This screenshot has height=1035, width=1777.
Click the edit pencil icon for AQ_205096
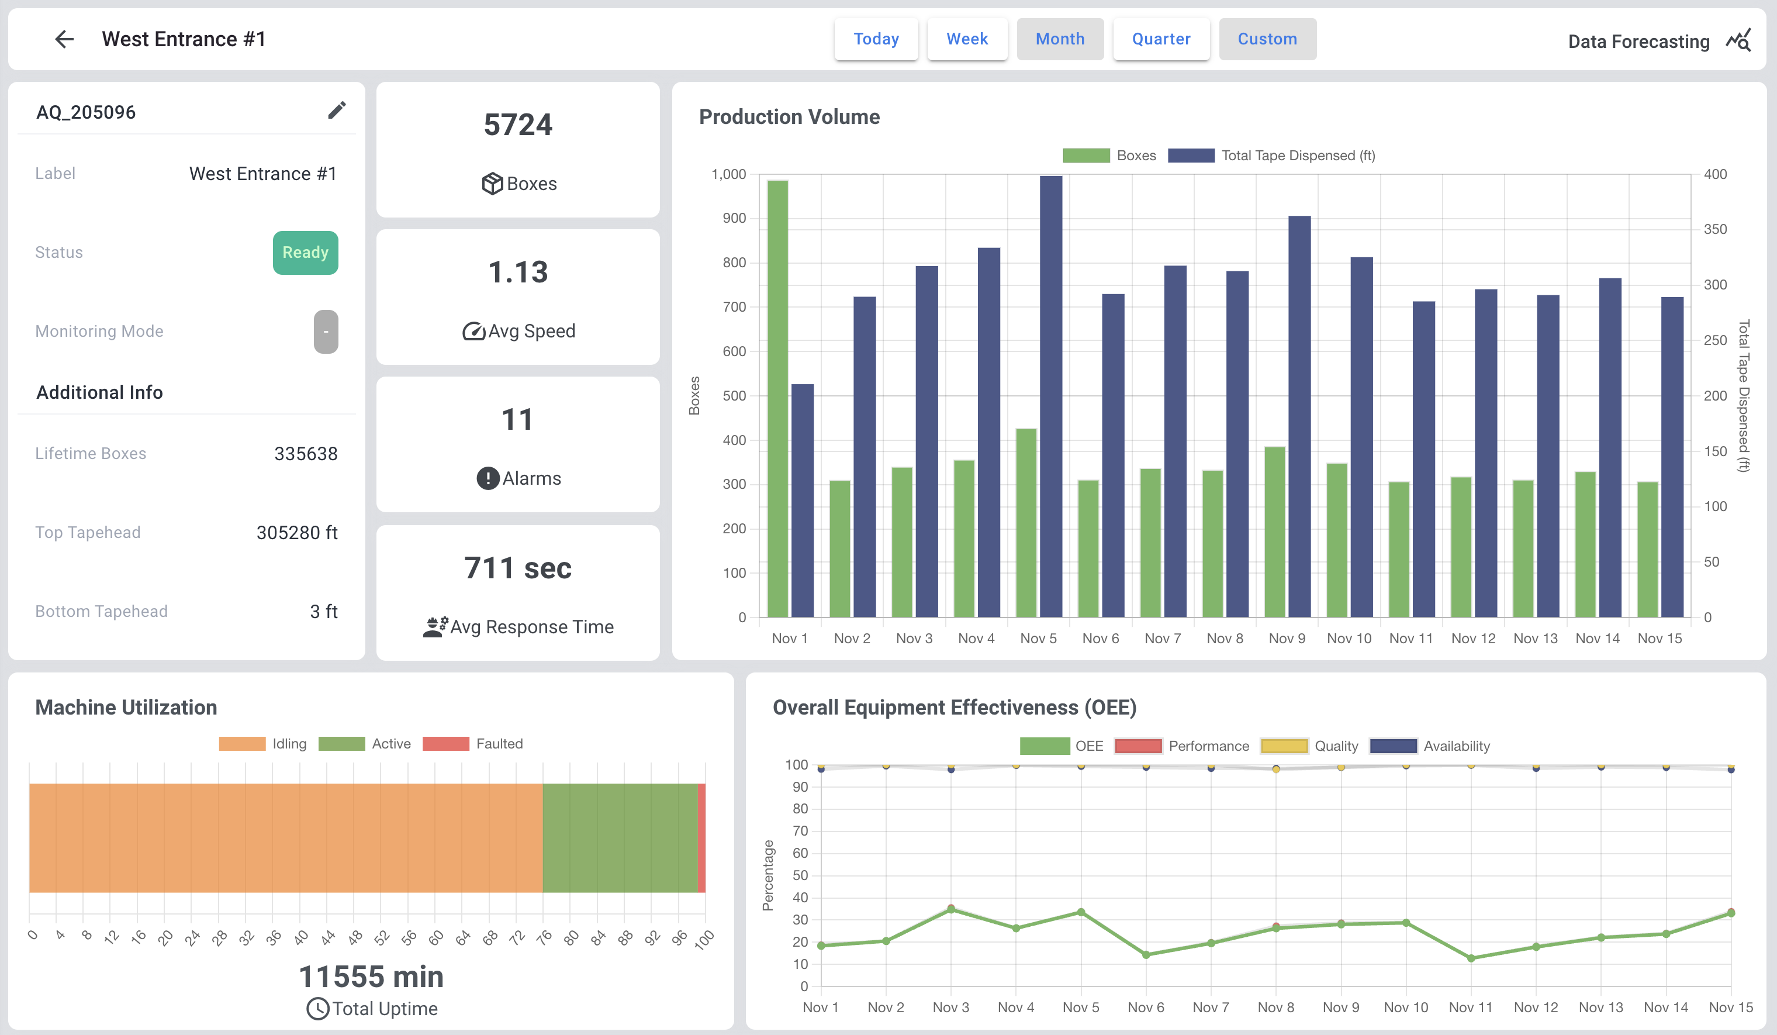click(336, 110)
